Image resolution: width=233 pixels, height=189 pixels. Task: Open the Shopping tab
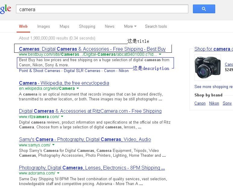[87, 27]
